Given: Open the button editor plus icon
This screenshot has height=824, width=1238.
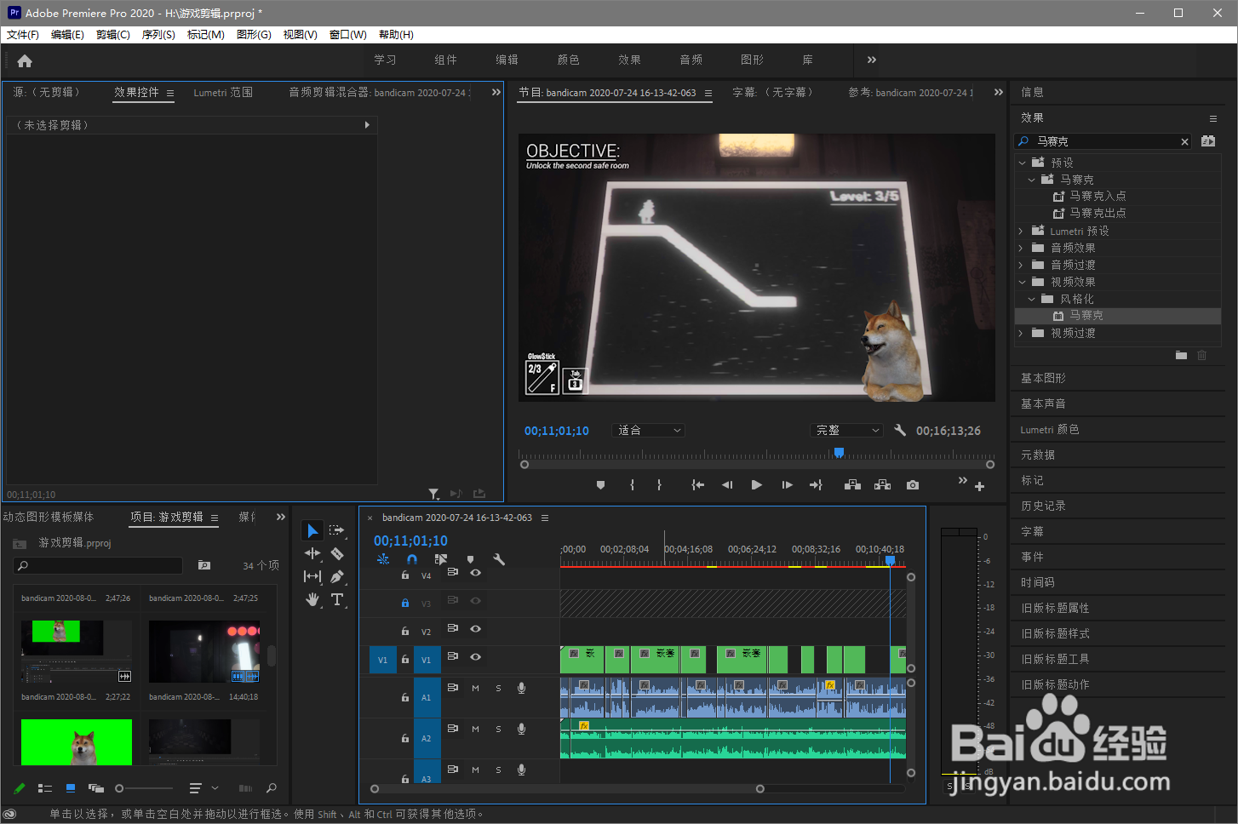Looking at the screenshot, I should click(x=979, y=487).
